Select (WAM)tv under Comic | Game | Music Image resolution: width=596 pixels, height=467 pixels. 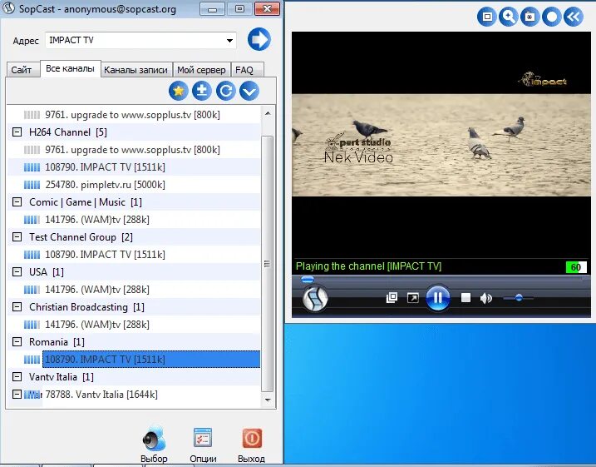click(97, 220)
